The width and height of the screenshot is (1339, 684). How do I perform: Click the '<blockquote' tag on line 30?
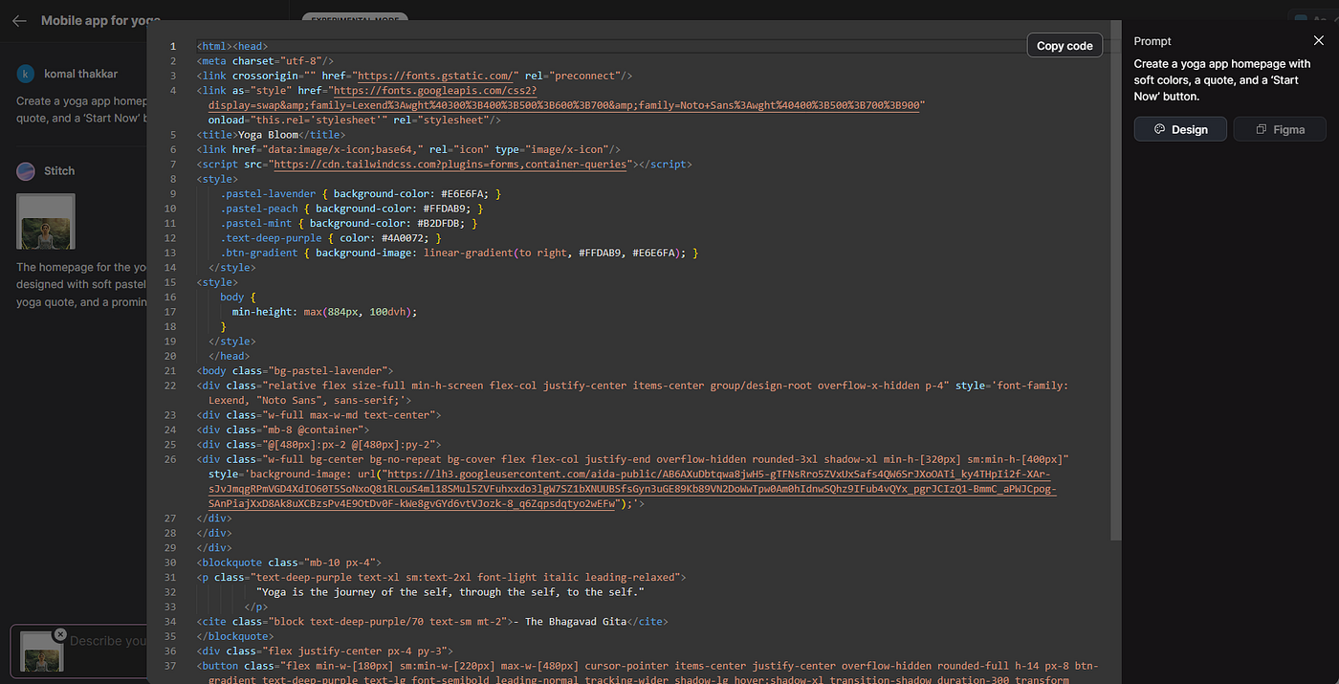pyautogui.click(x=231, y=563)
